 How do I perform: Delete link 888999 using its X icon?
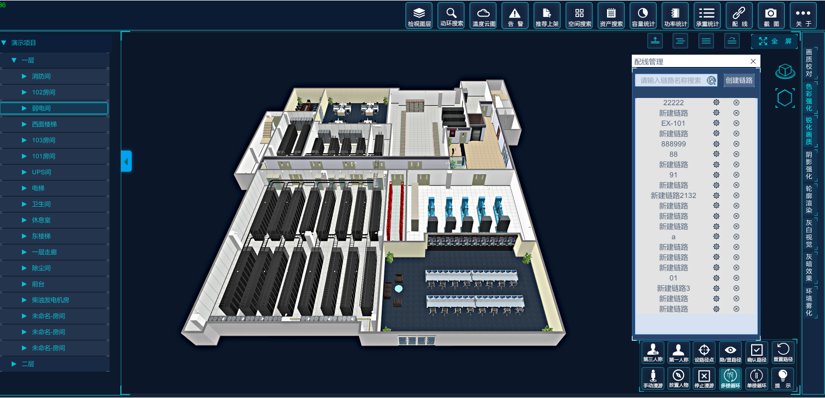click(x=736, y=144)
